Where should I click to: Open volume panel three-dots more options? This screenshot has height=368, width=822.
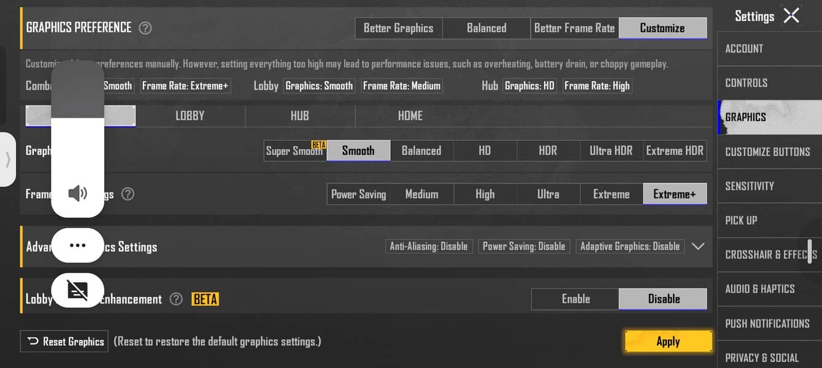click(77, 245)
